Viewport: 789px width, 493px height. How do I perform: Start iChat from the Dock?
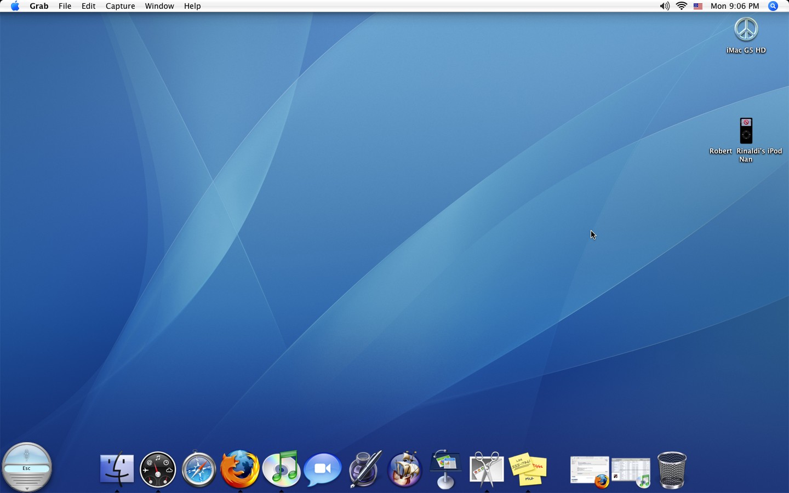pos(323,469)
